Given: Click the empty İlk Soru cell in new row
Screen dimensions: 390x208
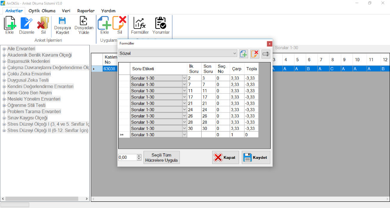Looking at the screenshot, I should (194, 135).
